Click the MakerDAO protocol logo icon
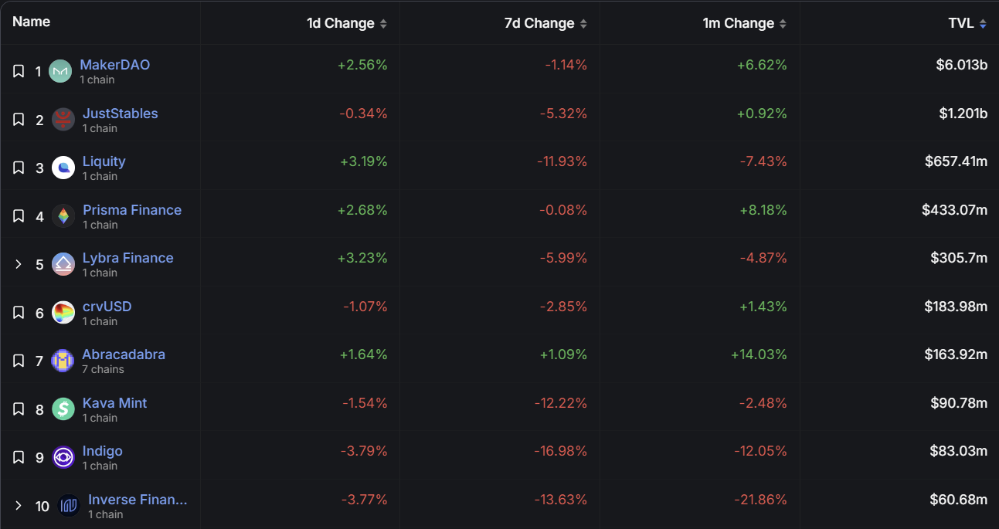 tap(60, 71)
